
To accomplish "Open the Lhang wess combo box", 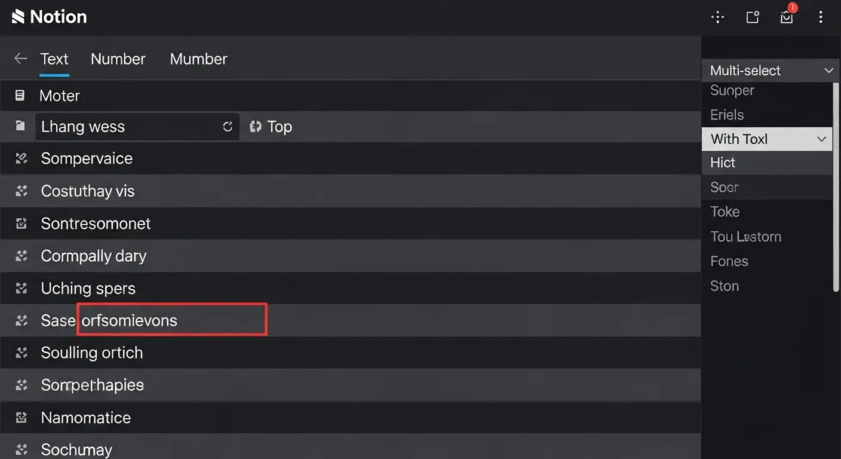I will [137, 127].
